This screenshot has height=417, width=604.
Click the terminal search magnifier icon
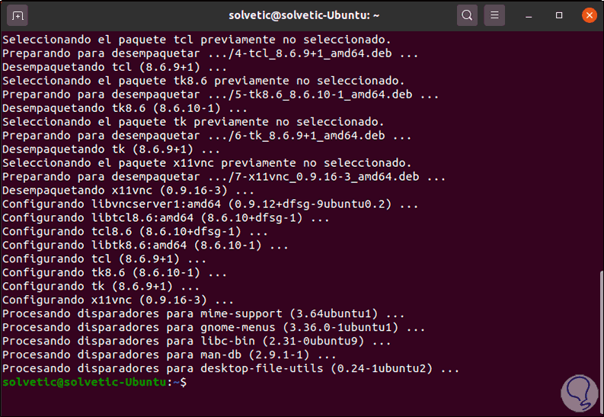(467, 14)
